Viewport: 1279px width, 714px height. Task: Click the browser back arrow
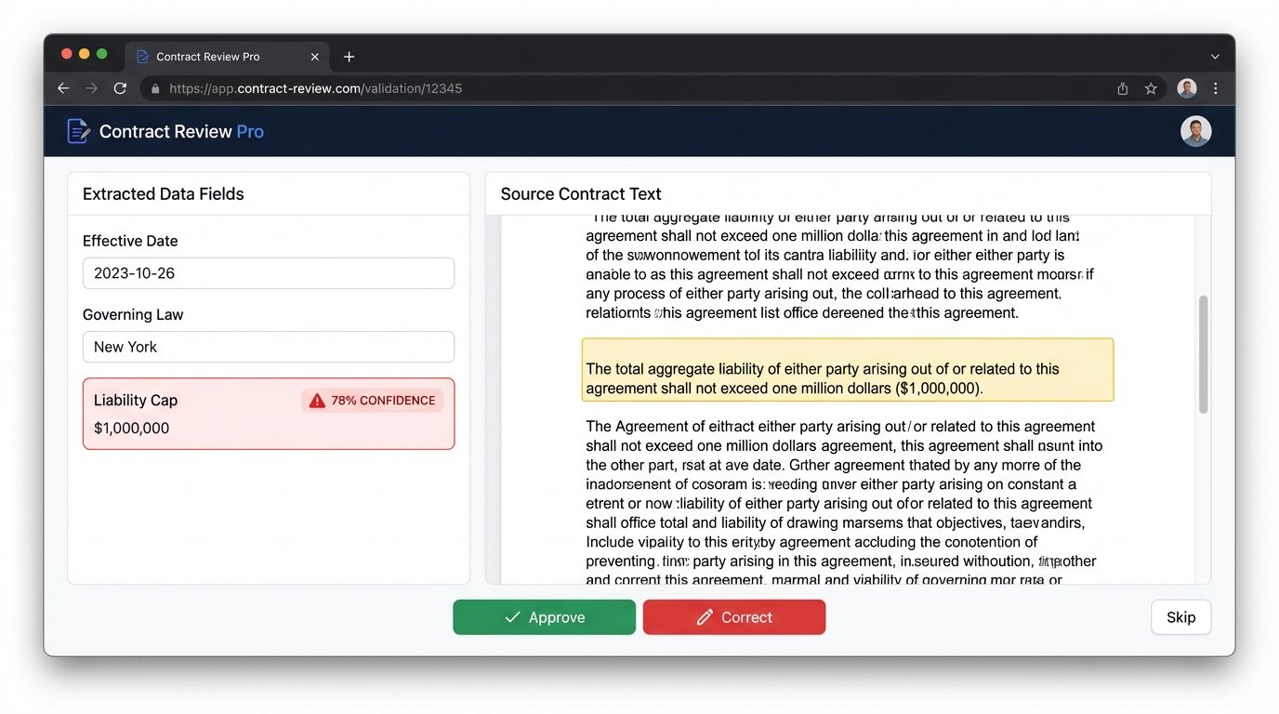point(62,87)
